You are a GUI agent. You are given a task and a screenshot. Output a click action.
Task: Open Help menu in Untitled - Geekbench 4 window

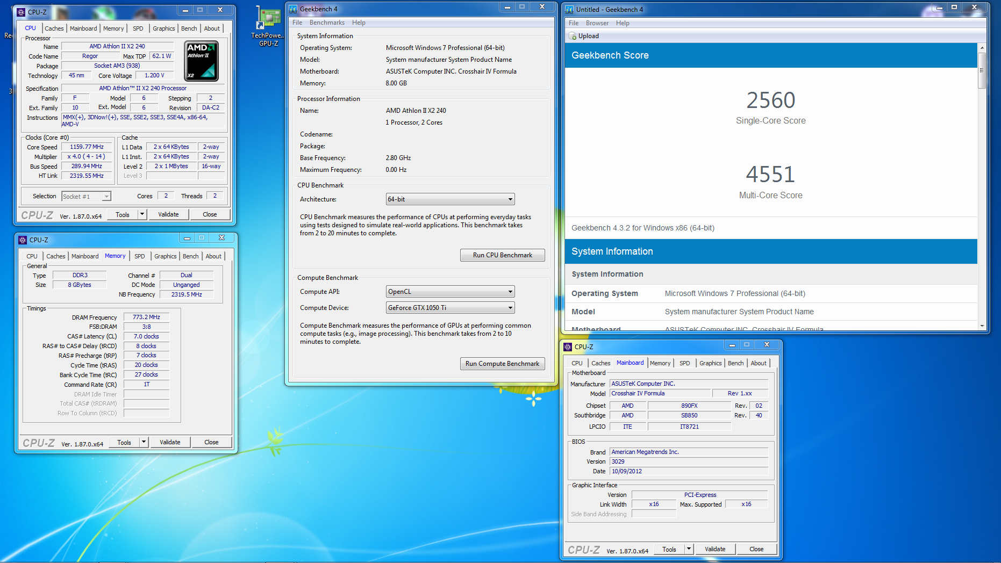(623, 23)
